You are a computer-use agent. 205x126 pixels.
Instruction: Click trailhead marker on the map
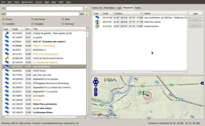[143, 93]
